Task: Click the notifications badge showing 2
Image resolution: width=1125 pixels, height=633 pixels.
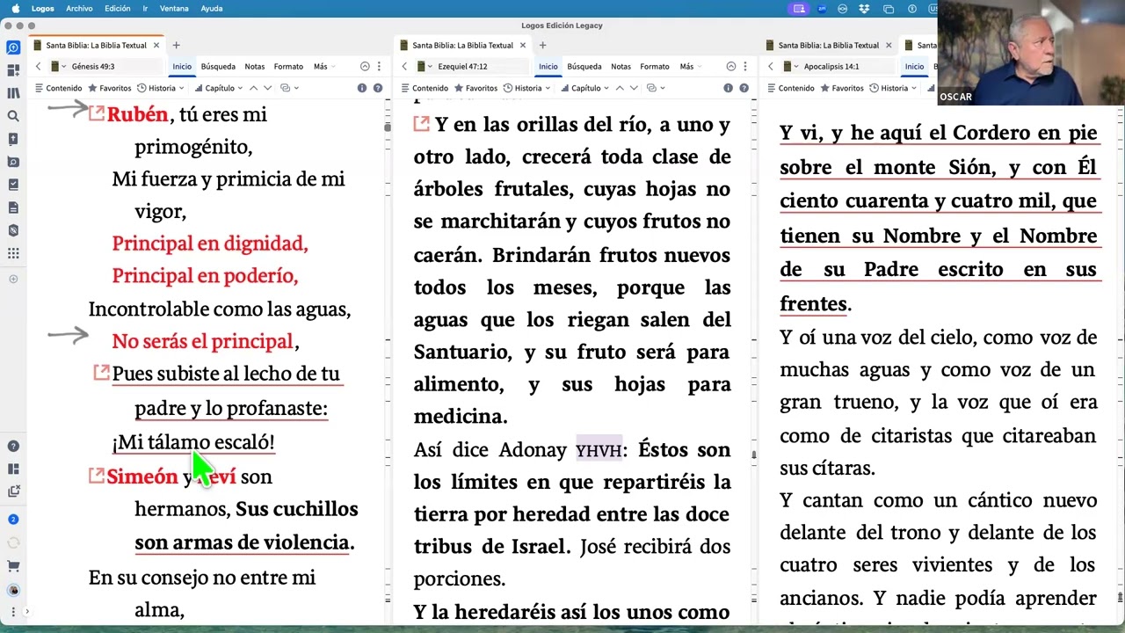Action: [13, 520]
